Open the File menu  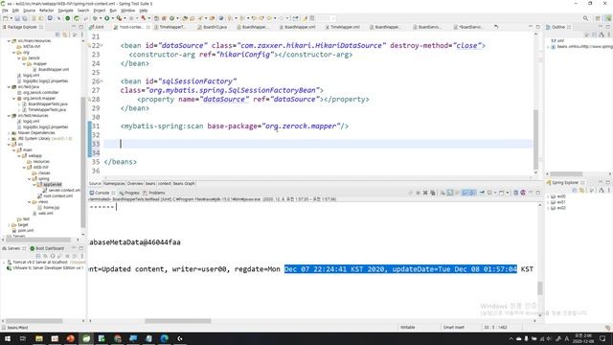(x=5, y=11)
